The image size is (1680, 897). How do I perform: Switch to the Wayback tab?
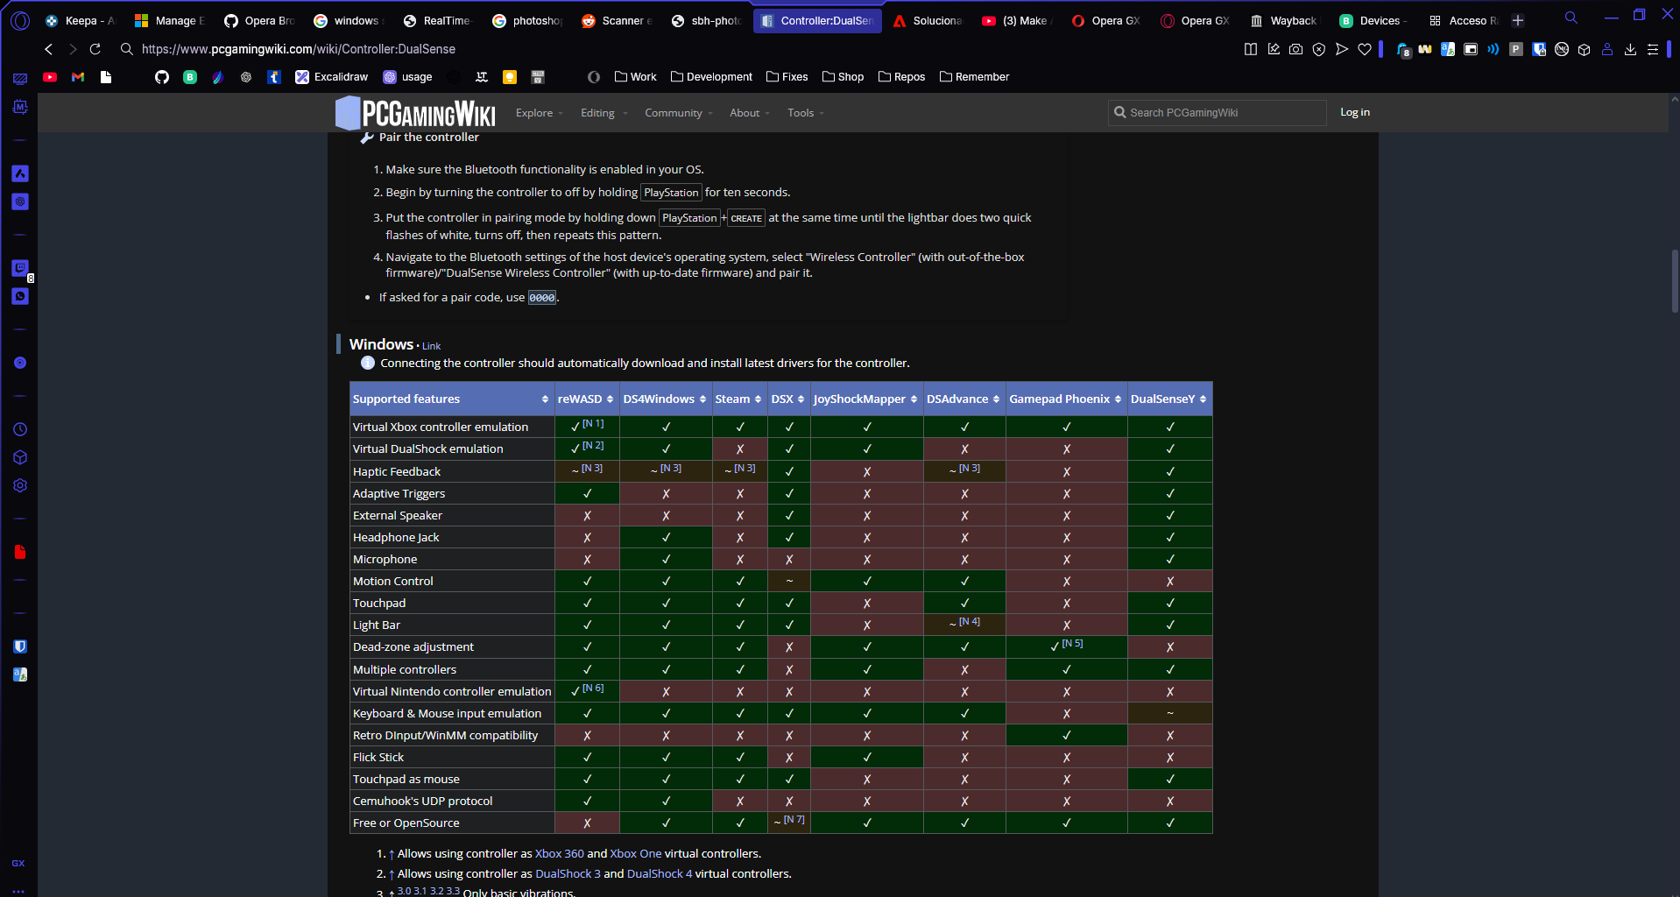point(1284,20)
